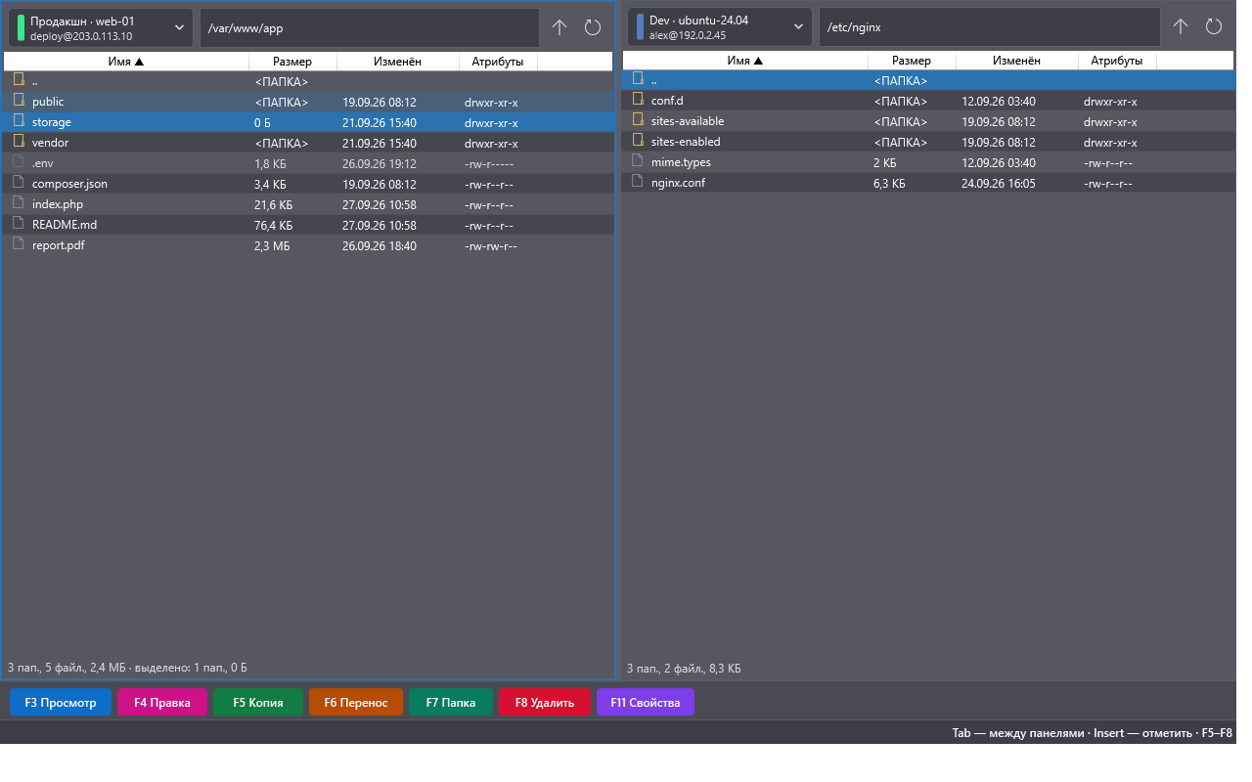Image resolution: width=1252 pixels, height=782 pixels.
Task: Click the README.md file icon
Action: point(19,224)
